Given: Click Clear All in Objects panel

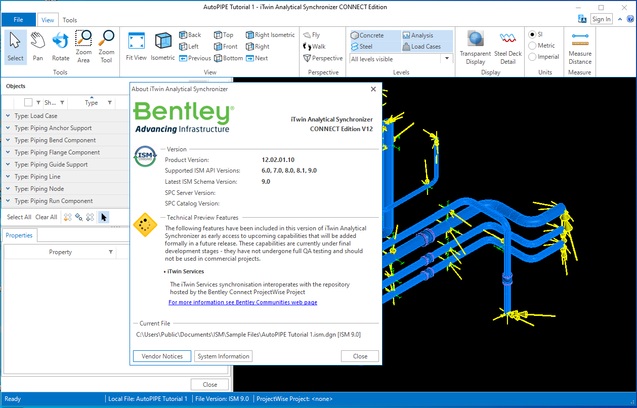Looking at the screenshot, I should point(46,217).
